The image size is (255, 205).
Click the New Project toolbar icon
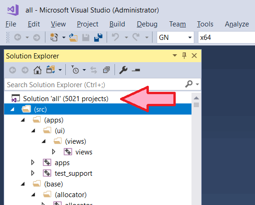tap(54, 38)
